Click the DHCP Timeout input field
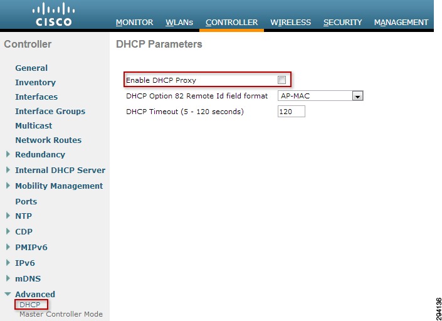442x321 pixels. tap(292, 112)
